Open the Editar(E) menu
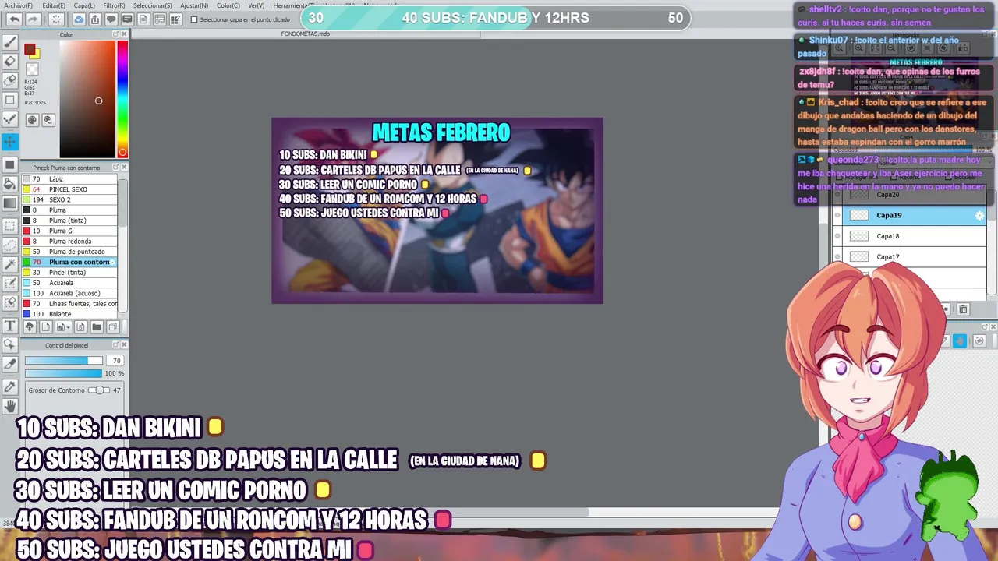 pos(54,5)
